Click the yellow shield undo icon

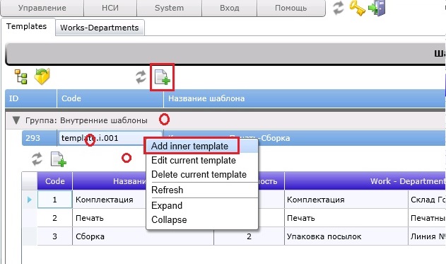(42, 76)
